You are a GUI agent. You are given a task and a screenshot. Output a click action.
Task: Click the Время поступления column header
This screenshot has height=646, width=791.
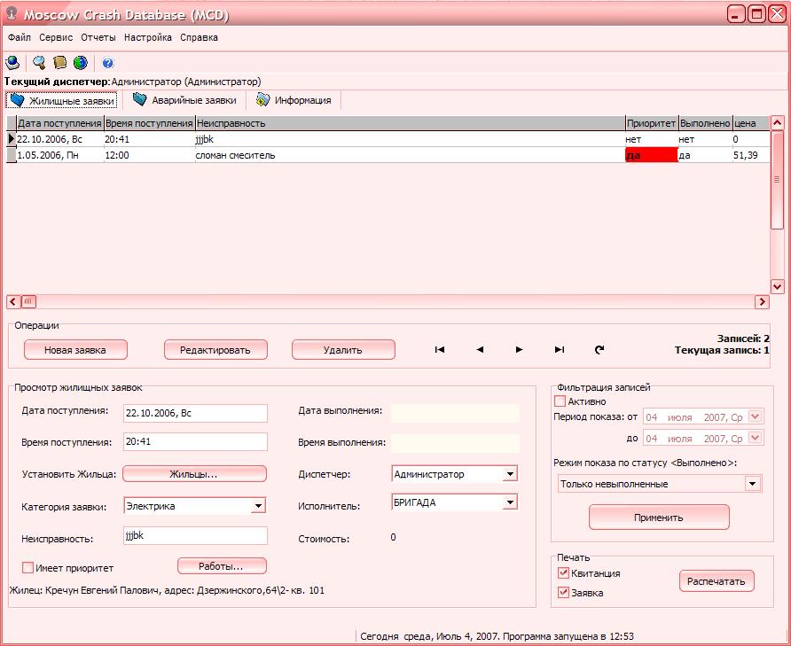tap(149, 123)
